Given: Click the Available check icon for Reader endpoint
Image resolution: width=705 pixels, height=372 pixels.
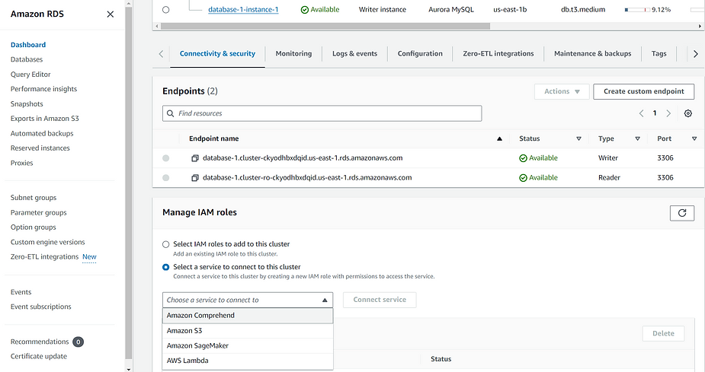Looking at the screenshot, I should [x=523, y=178].
